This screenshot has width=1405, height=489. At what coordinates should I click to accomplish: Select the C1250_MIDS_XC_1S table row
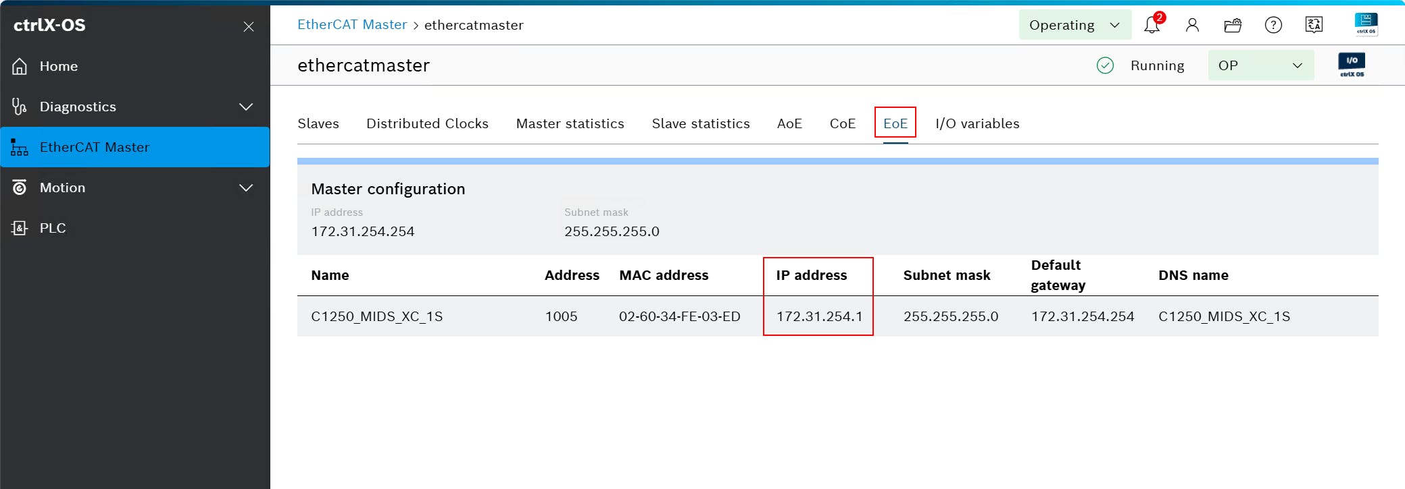pyautogui.click(x=376, y=316)
